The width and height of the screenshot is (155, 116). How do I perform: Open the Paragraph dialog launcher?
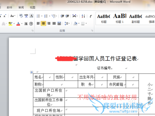[x=92, y=31]
